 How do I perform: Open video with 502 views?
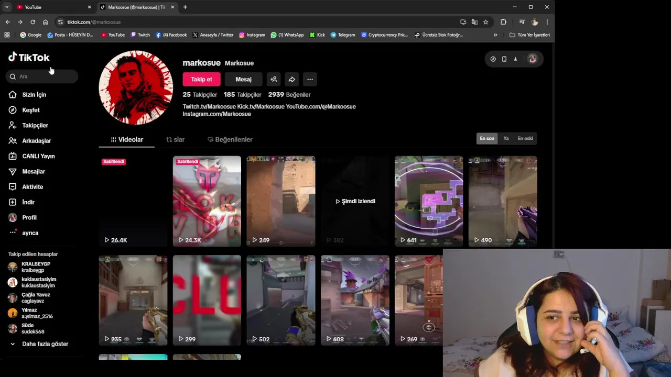coord(281,300)
